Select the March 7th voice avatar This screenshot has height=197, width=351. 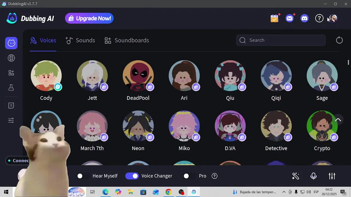coord(92,126)
